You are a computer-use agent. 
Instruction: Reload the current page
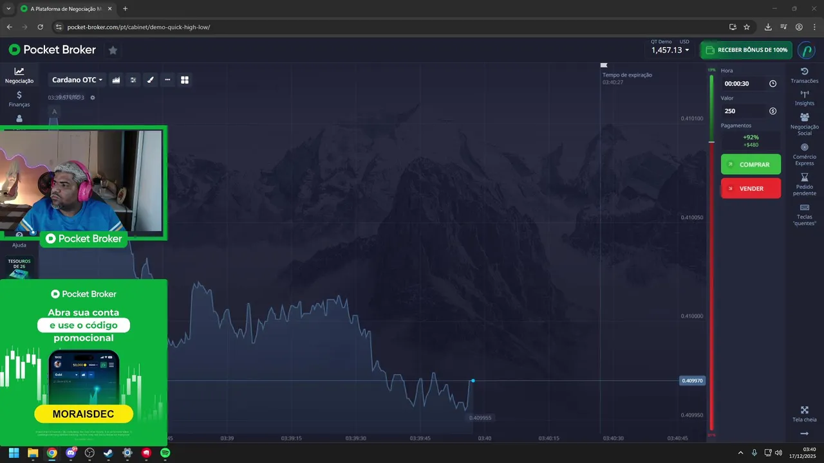40,27
